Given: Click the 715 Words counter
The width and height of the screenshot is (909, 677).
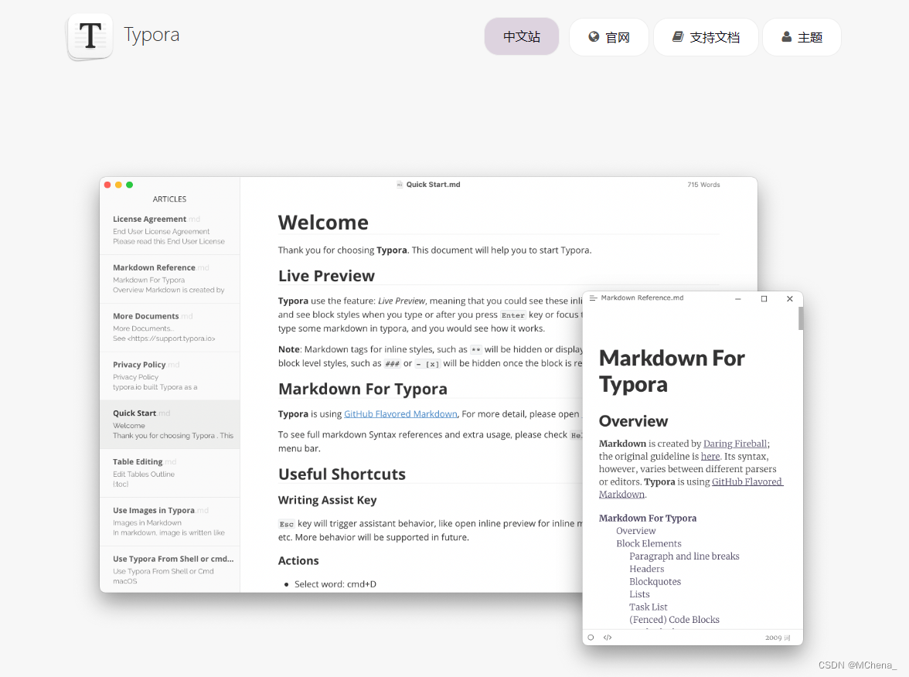Looking at the screenshot, I should click(703, 185).
